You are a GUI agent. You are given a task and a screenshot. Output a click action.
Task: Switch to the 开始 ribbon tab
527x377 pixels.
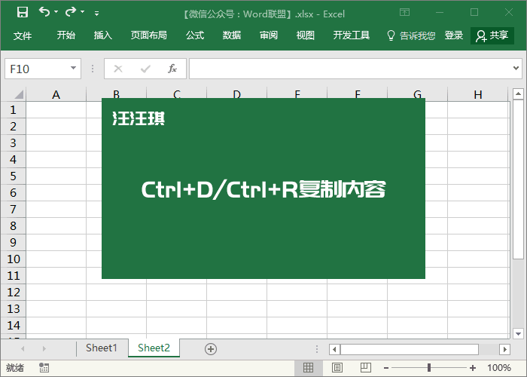66,35
